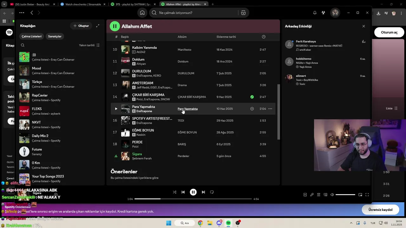The image size is (406, 228).
Task: Add Para Yapmakta to Liked Songs plus icon
Action: tap(252, 109)
